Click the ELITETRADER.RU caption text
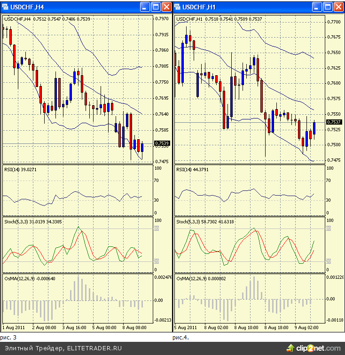345x355 pixels. (x=94, y=348)
